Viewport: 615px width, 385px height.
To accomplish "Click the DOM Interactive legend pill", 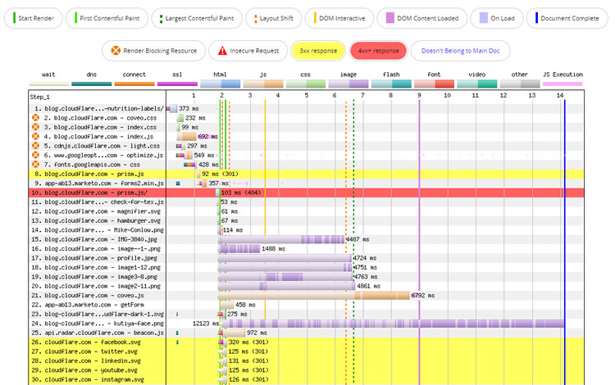I will pos(339,18).
